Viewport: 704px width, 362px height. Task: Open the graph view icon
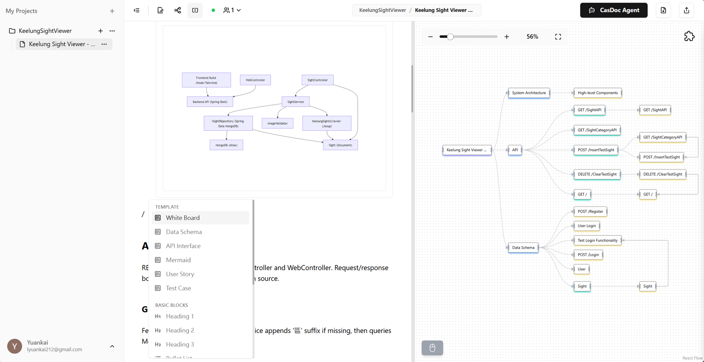click(178, 10)
